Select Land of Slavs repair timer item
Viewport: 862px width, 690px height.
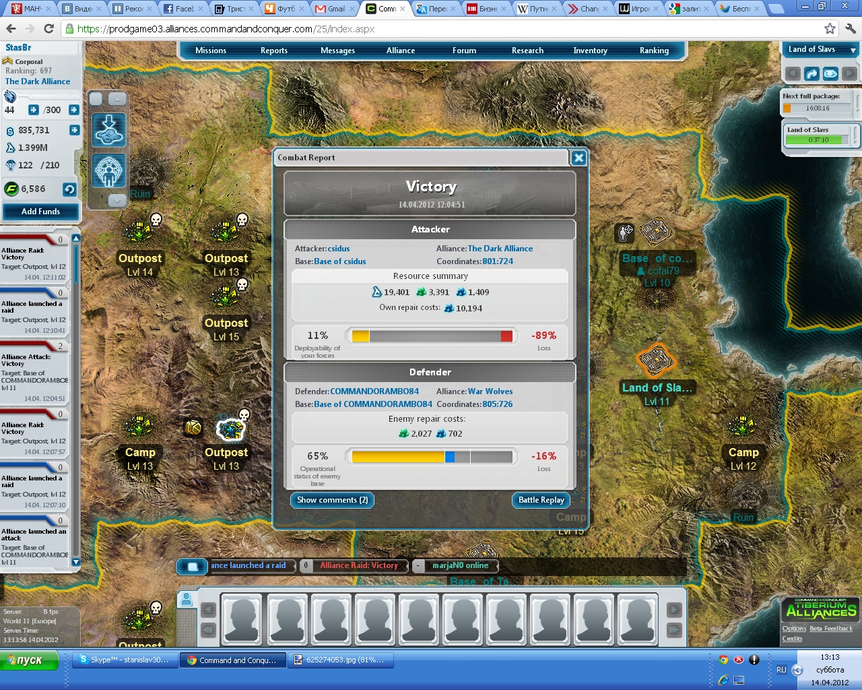coord(818,135)
